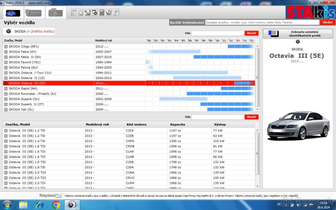Click the copy documents toolbar icon
Viewport: 336px width, 210px height.
pyautogui.click(x=80, y=12)
